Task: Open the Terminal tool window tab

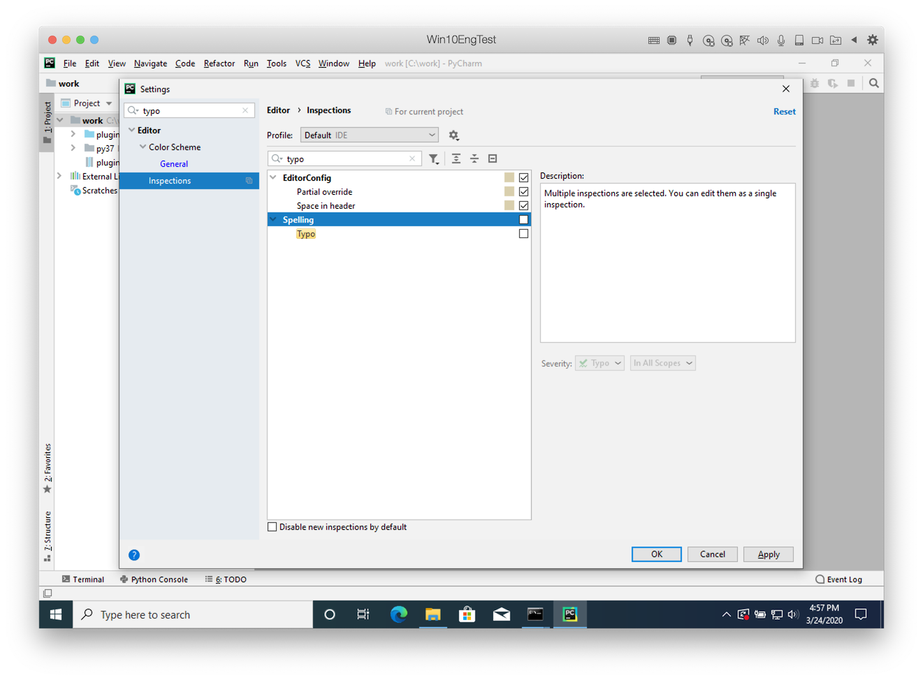Action: pyautogui.click(x=83, y=579)
